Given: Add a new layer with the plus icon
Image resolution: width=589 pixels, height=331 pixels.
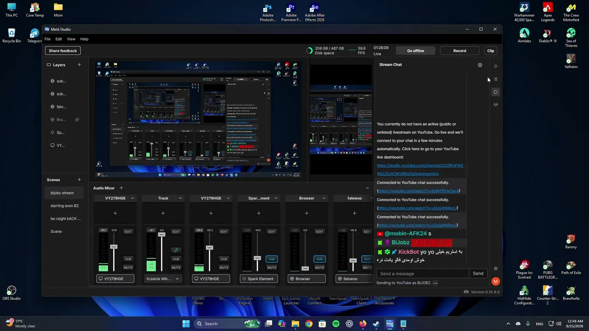Looking at the screenshot, I should click(x=79, y=65).
